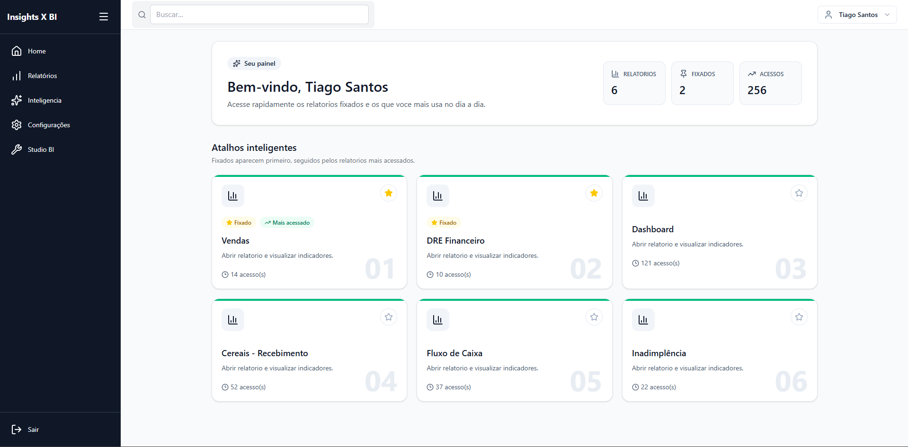Image resolution: width=908 pixels, height=447 pixels.
Task: Click the Home house icon
Action: [x=17, y=51]
